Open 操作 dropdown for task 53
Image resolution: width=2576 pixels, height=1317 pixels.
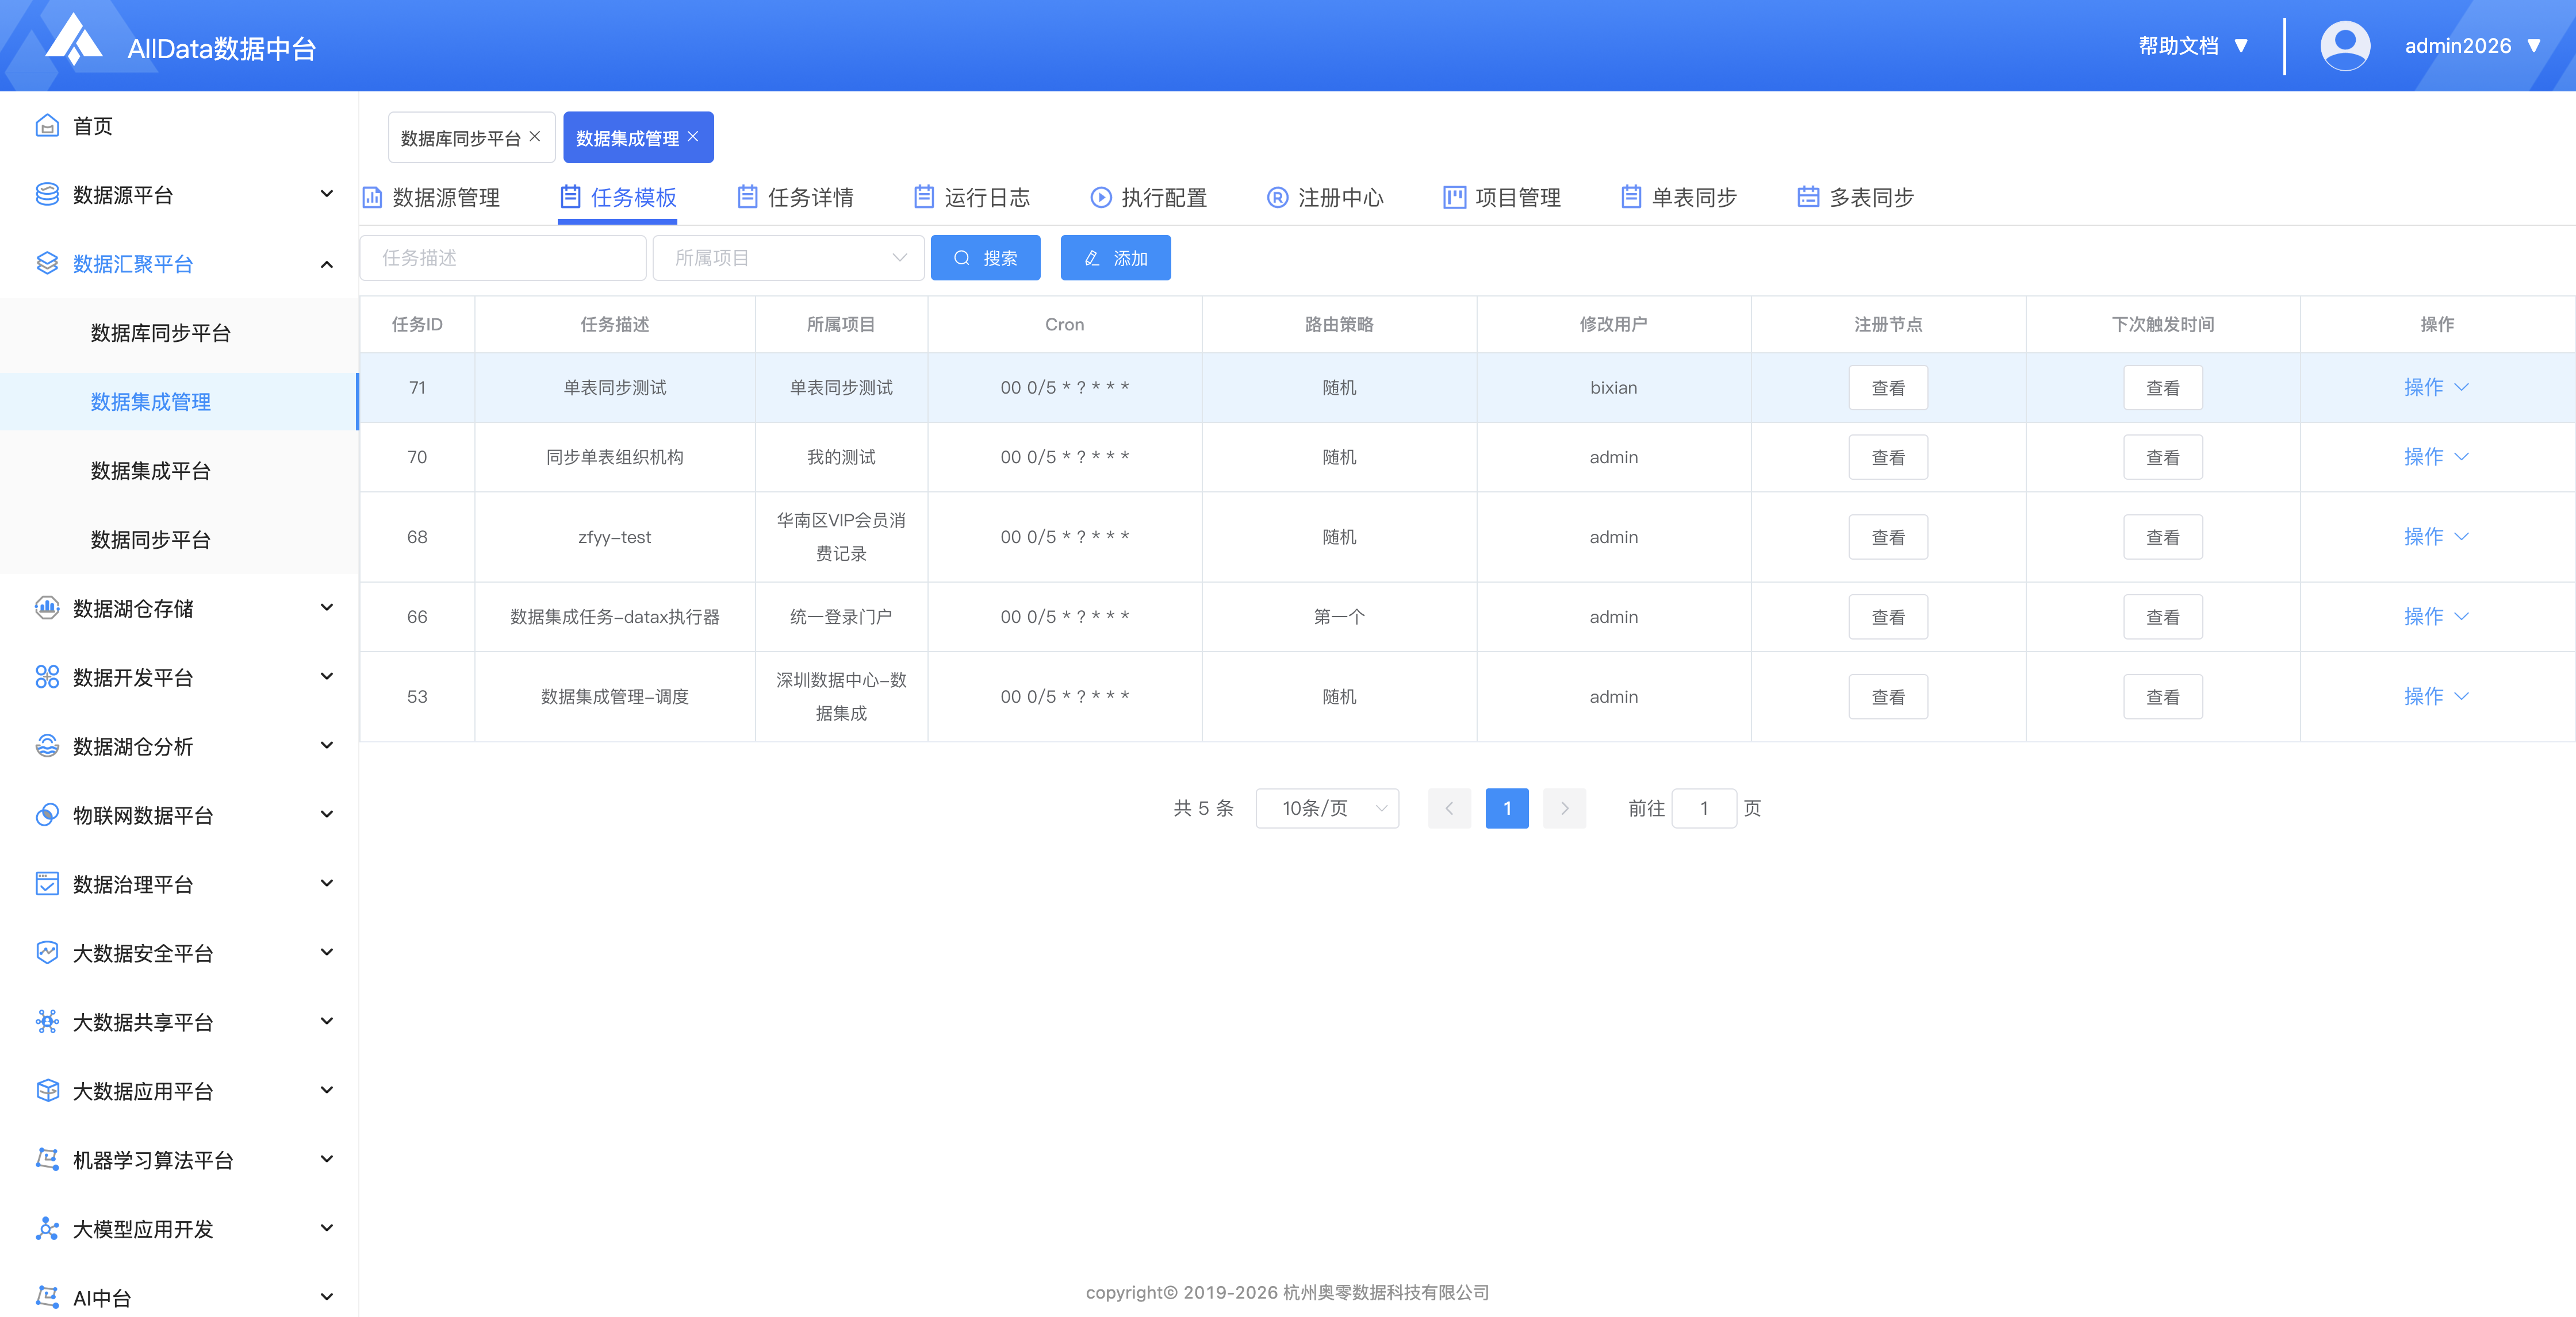[x=2436, y=698]
